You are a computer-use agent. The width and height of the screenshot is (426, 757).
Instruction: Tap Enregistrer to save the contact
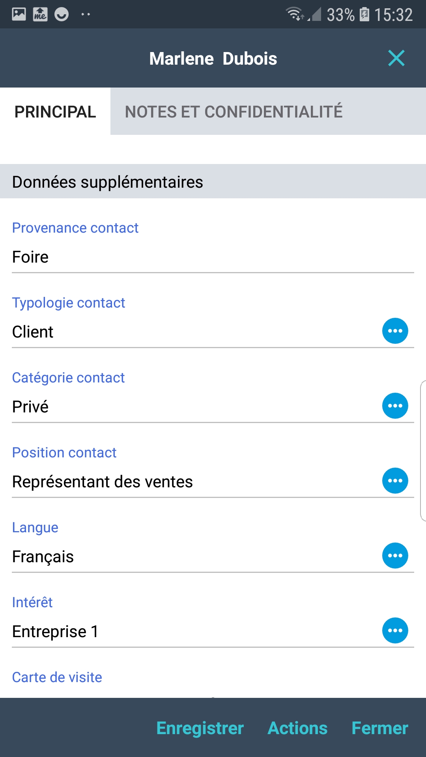pos(200,728)
